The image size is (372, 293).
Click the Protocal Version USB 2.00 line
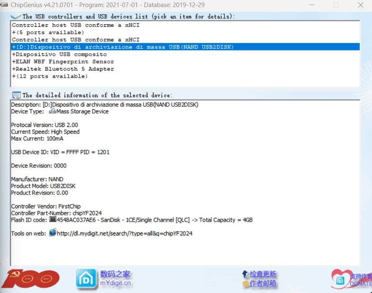click(x=45, y=125)
